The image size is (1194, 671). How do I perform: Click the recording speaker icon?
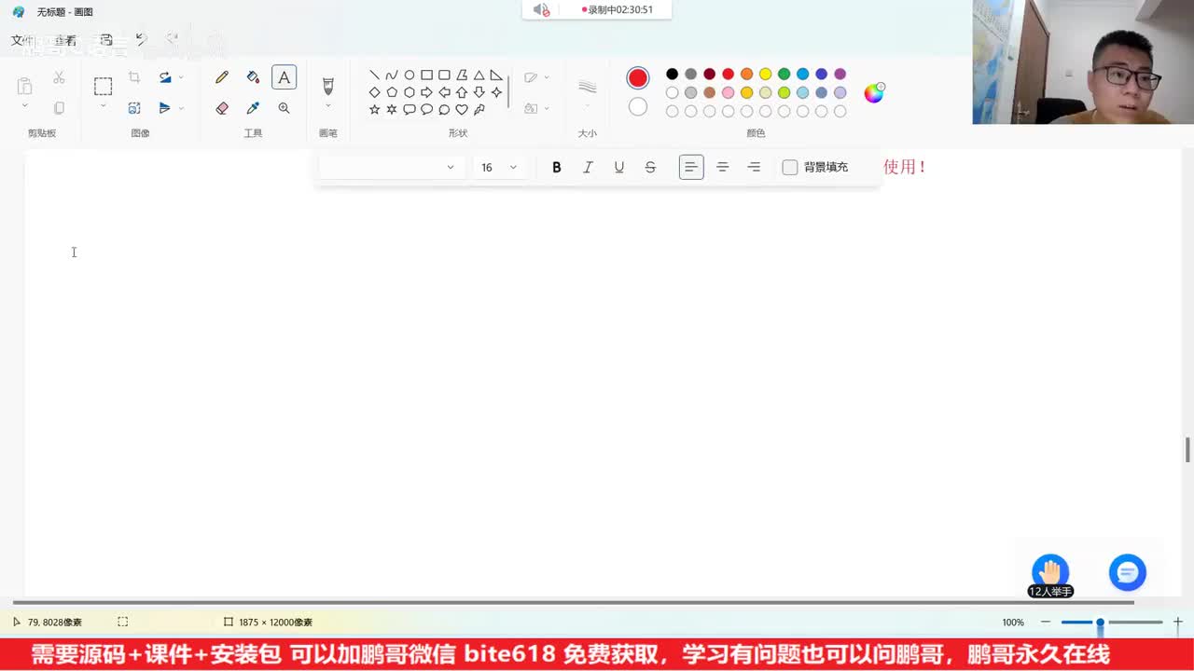pos(541,9)
